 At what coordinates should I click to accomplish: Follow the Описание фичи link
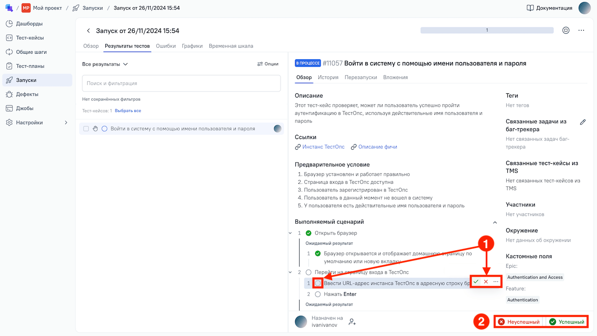point(377,147)
